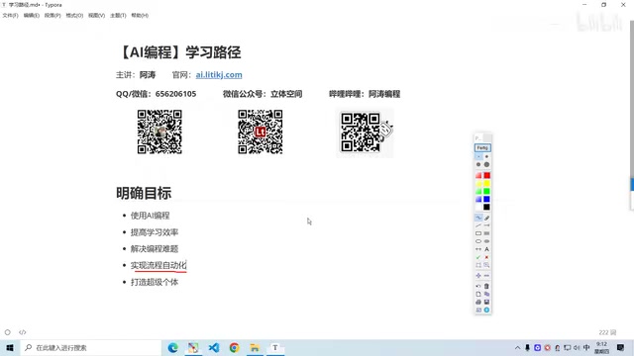This screenshot has height=356, width=634.
Task: Pick the solid red color swatch
Action: [x=486, y=176]
